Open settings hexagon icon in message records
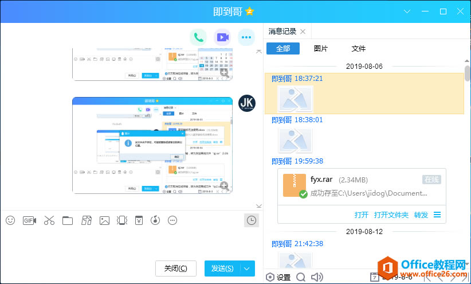Viewport: 471px width, 284px height. (270, 277)
